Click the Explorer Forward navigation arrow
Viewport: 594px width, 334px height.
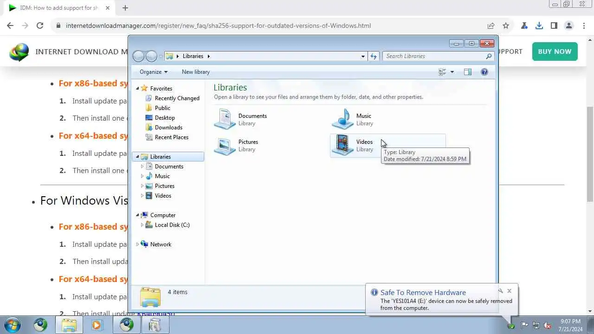tap(151, 56)
